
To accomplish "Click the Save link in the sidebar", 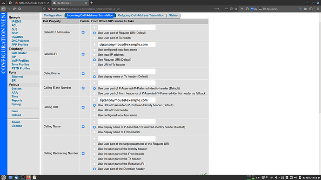I will point(15,111).
